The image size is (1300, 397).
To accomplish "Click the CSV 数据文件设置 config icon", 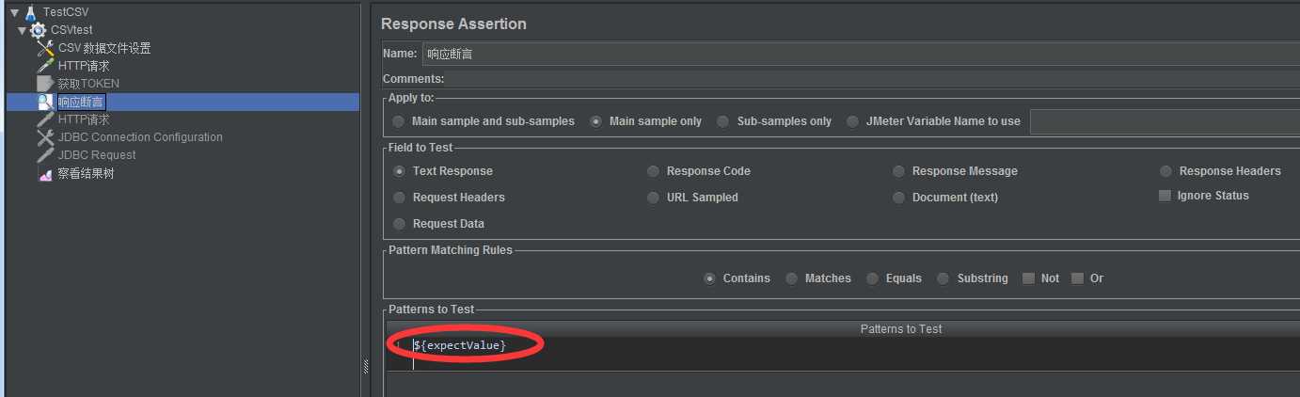I will pyautogui.click(x=45, y=48).
